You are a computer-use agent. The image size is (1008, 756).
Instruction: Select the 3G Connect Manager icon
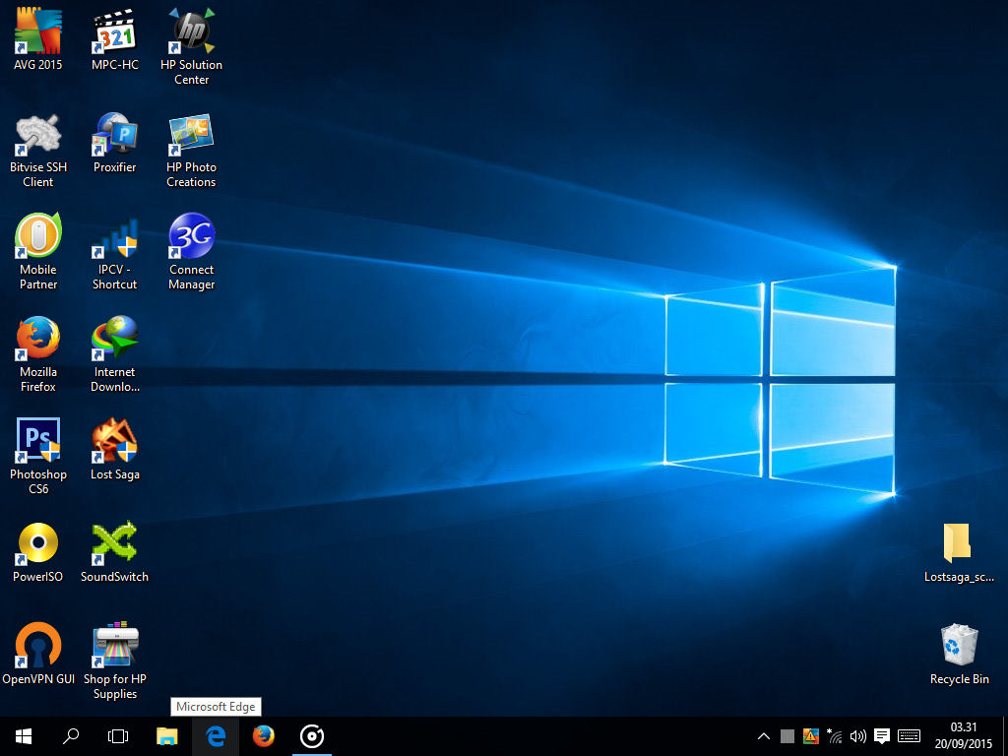click(192, 252)
